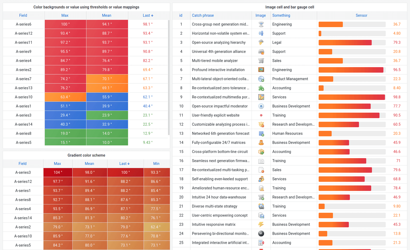Viewport: 410px width, 250px height.
Task: Toggle Last column sort in thresholds table
Action: (x=148, y=16)
